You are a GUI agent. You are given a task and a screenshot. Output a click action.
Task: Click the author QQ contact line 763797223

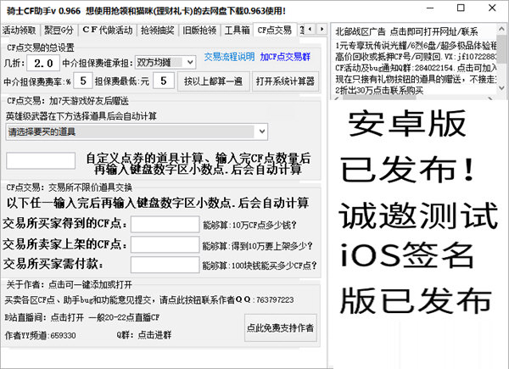[x=149, y=299]
